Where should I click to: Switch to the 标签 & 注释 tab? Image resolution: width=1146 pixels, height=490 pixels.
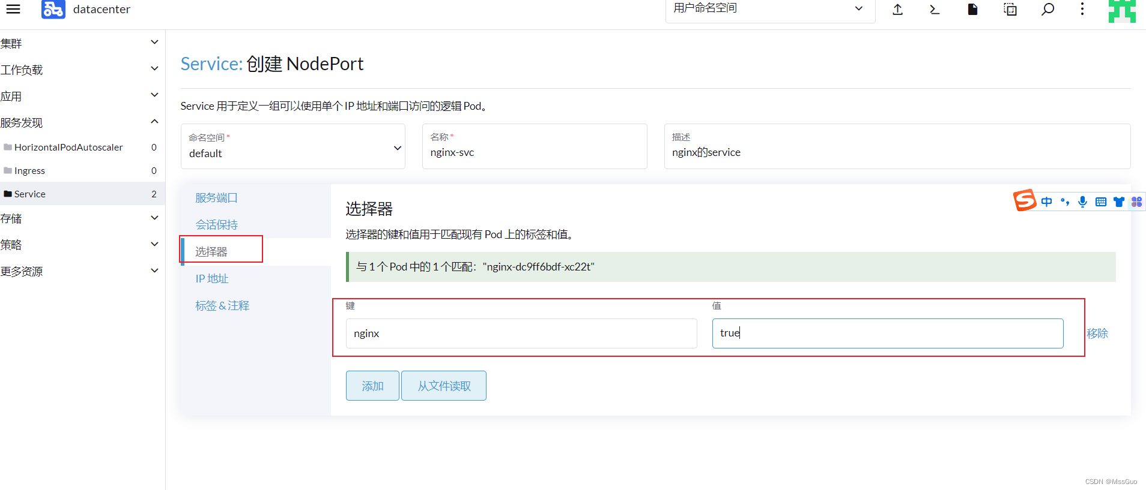tap(222, 305)
